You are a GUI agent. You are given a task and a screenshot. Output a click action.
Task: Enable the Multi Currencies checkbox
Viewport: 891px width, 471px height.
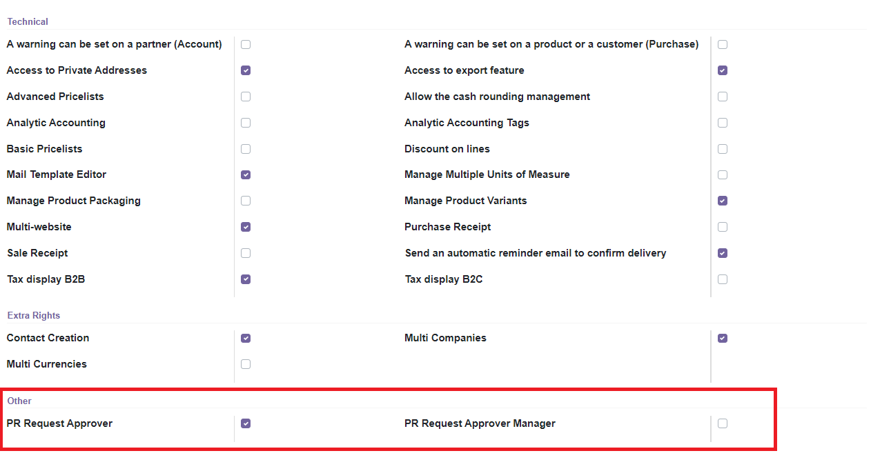coord(246,364)
